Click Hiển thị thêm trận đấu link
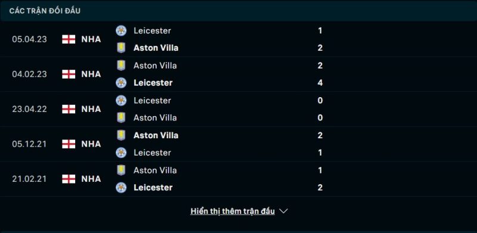 [x=233, y=211]
